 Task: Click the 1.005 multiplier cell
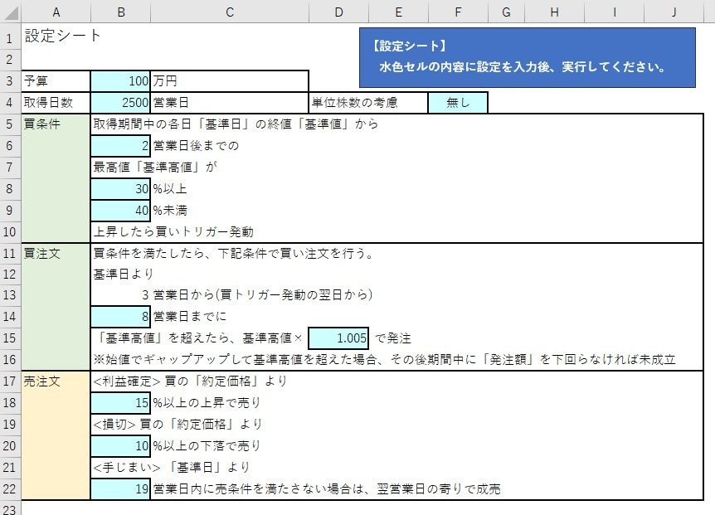(338, 338)
